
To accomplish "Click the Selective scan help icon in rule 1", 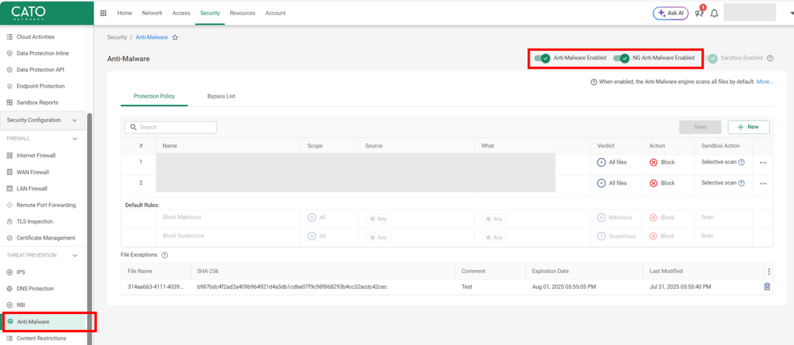I will 741,163.
